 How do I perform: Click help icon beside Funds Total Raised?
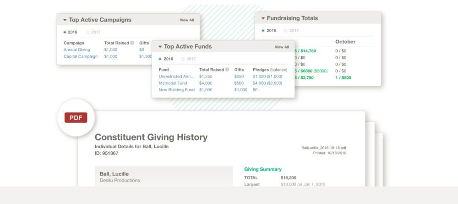click(227, 70)
